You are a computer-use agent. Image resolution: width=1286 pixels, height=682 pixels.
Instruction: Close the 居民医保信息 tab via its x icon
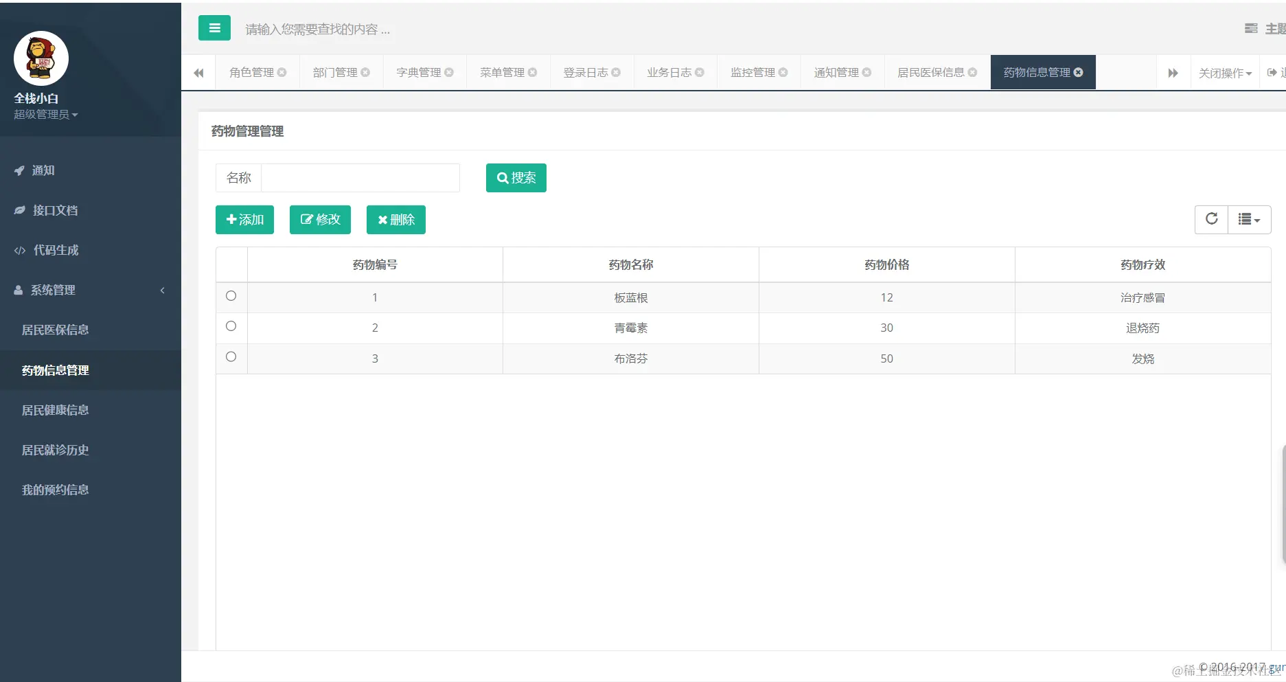(972, 72)
